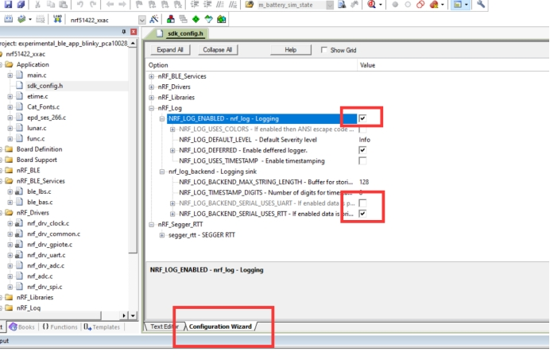
Task: Close the Project panel with red X
Action: point(134,32)
